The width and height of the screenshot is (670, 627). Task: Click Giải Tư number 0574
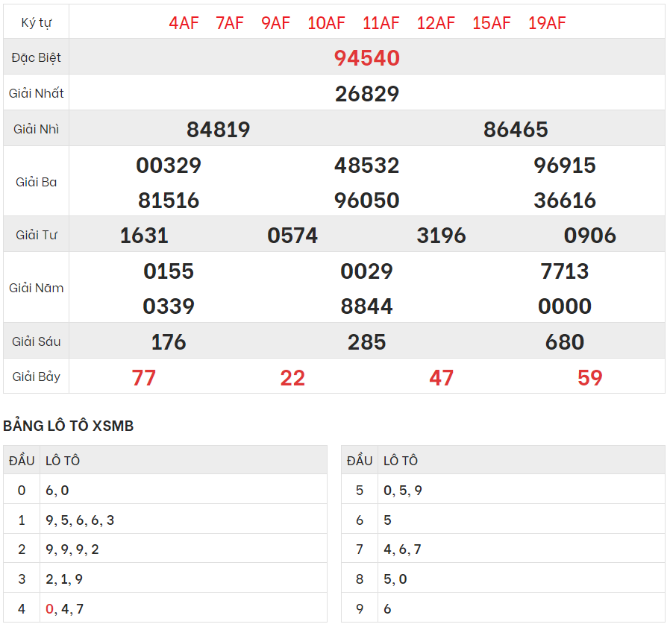tap(292, 236)
